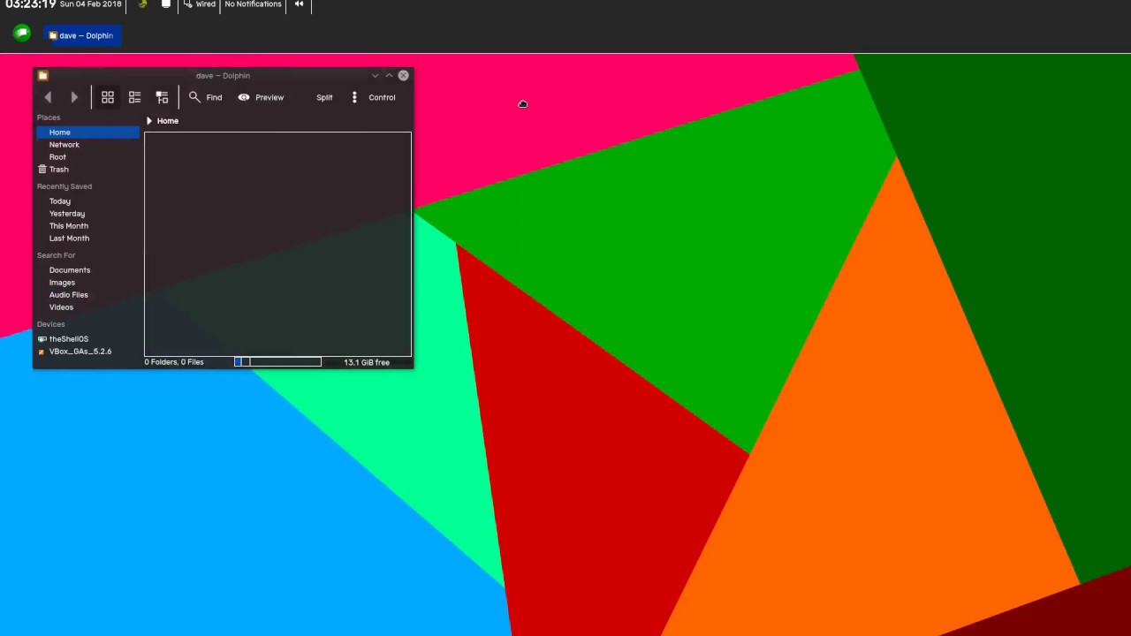Select Documents under Search For
This screenshot has width=1131, height=636.
[x=70, y=269]
